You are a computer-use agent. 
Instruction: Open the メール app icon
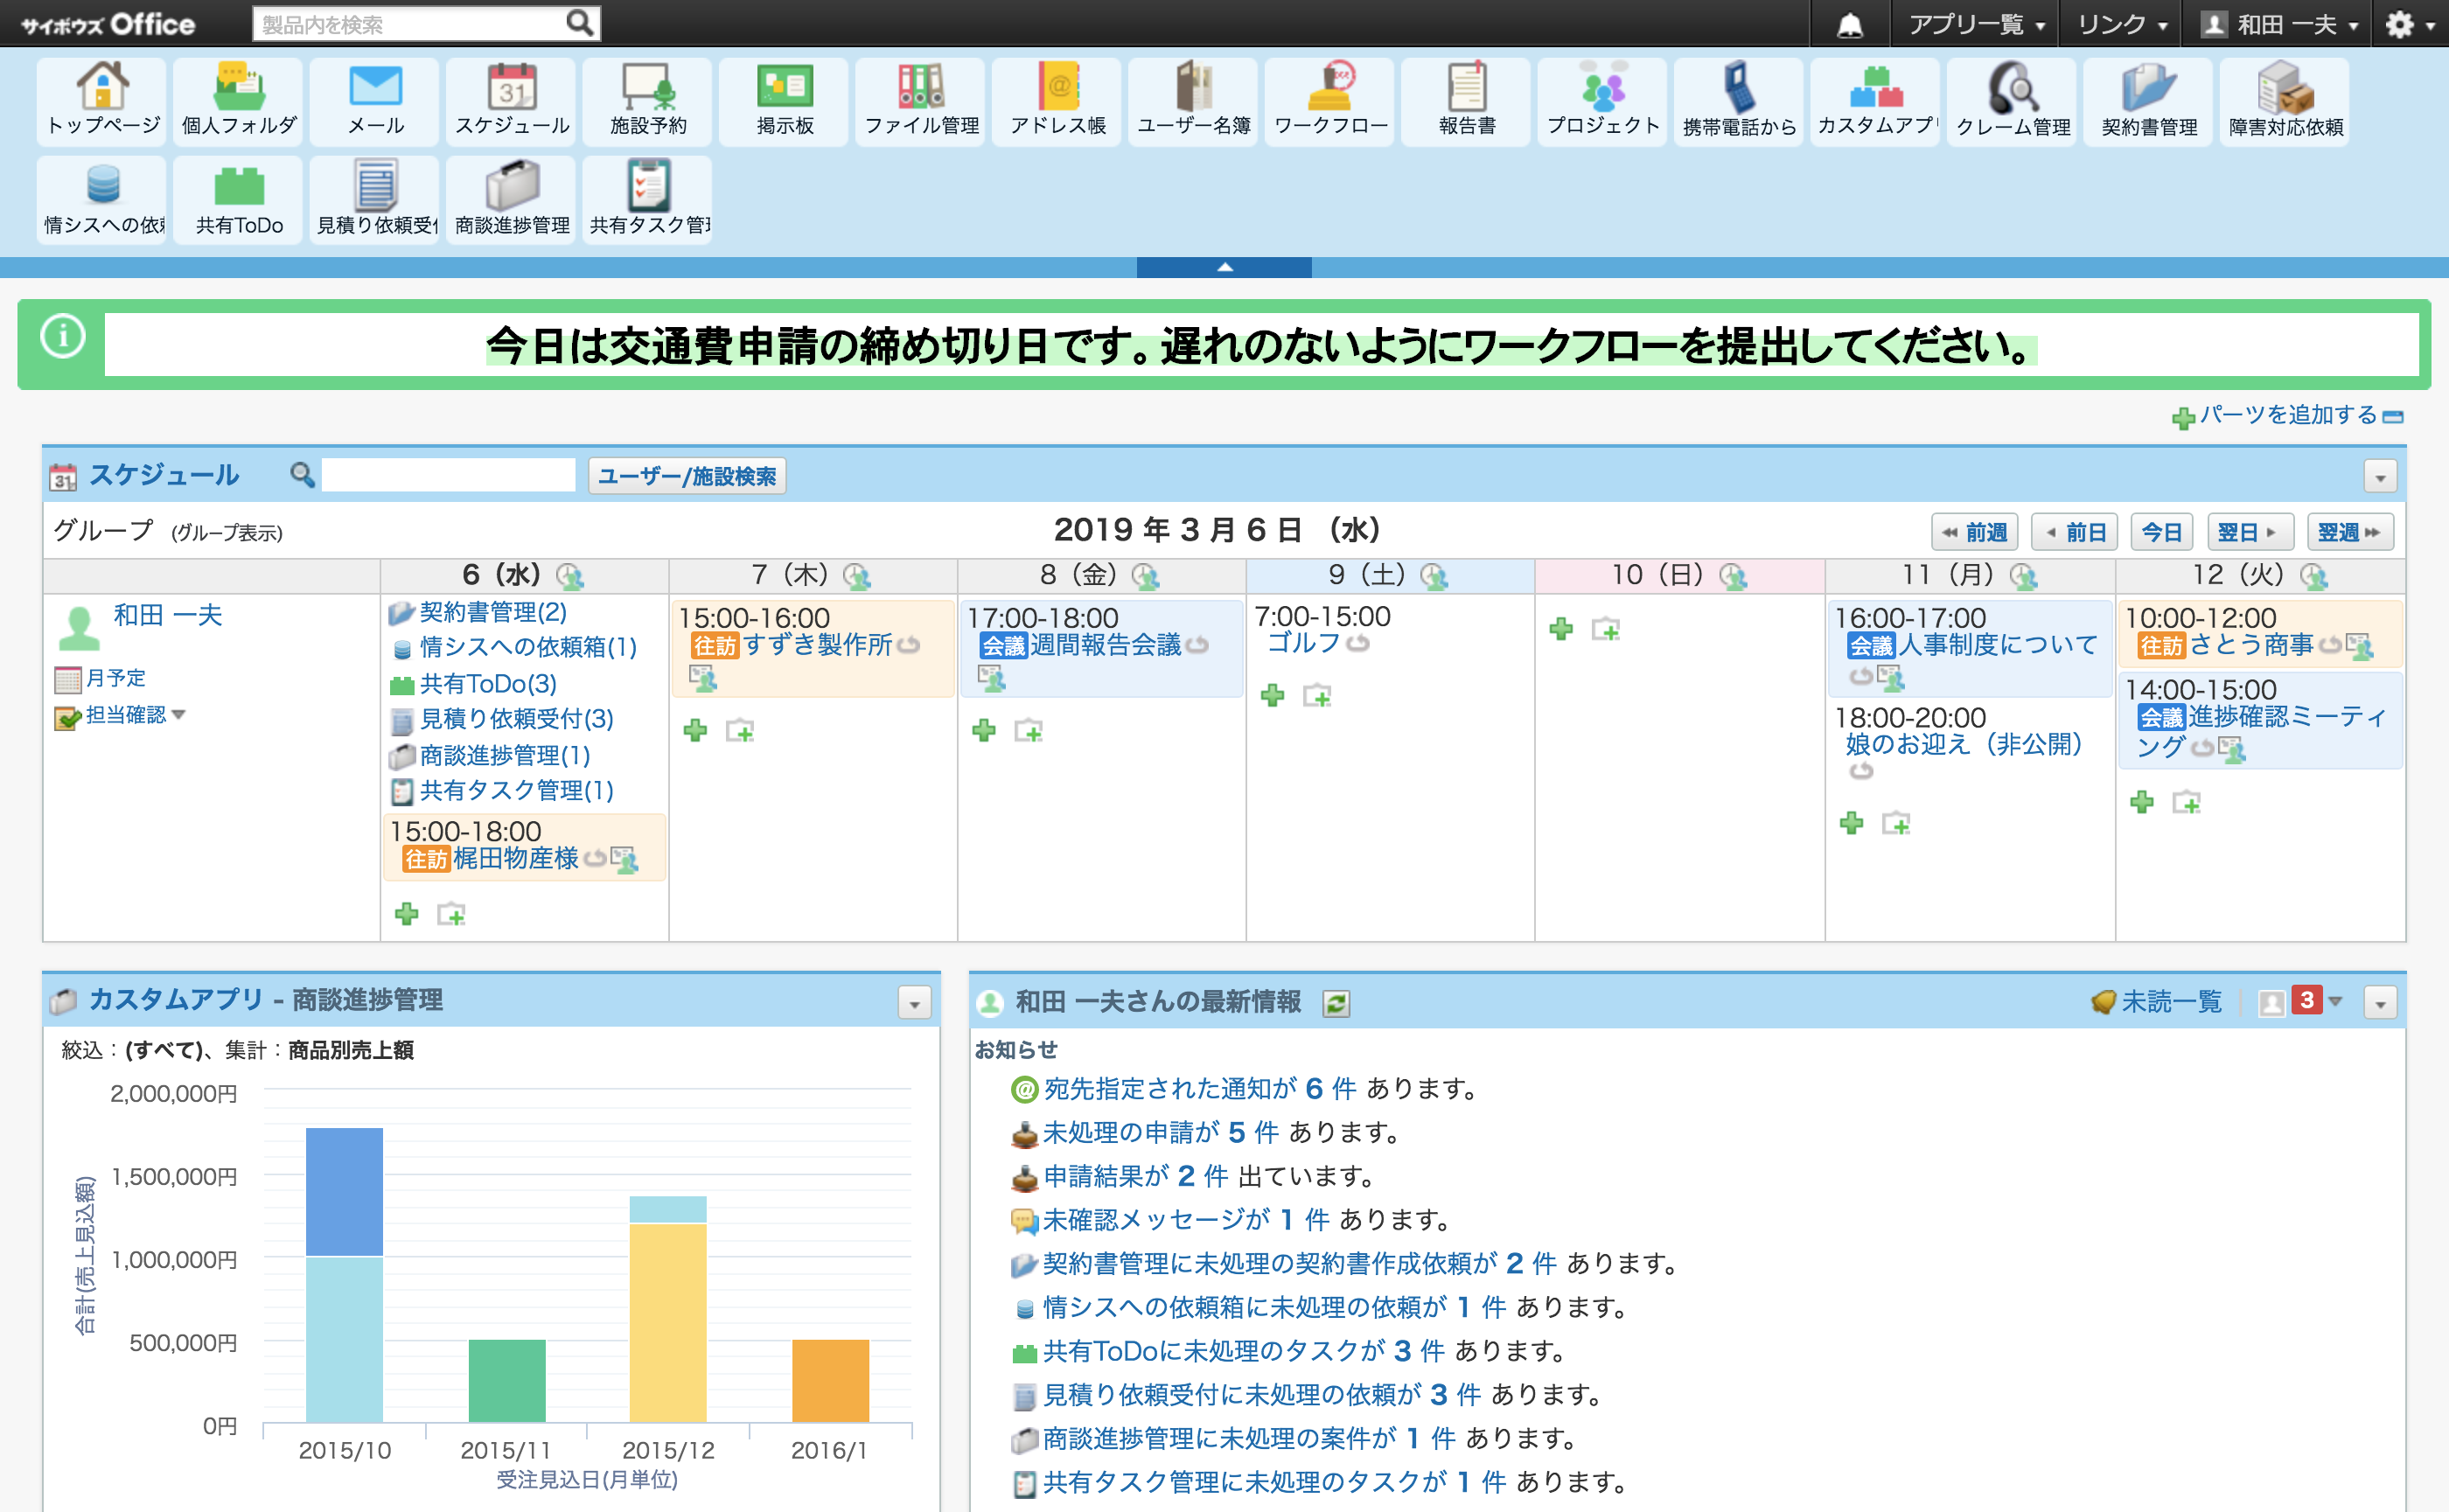(375, 100)
